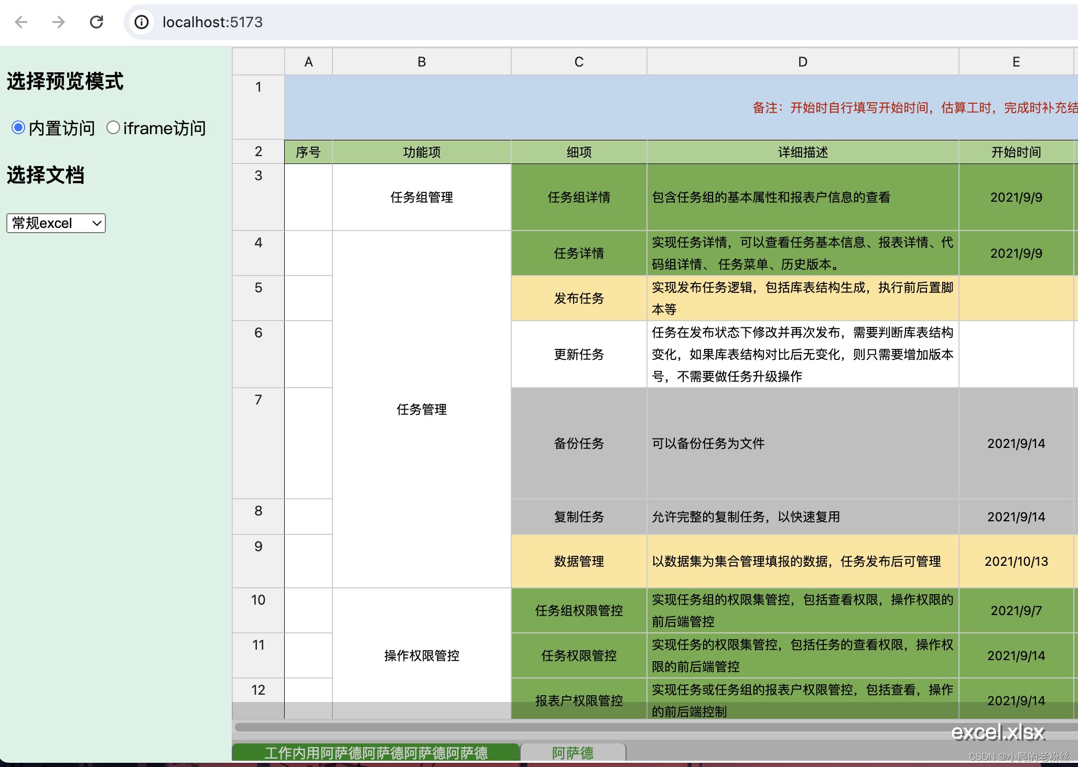Viewport: 1078px width, 767px height.
Task: Select column D header
Action: tap(803, 62)
